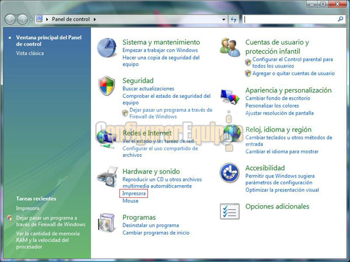The image size is (350, 262).
Task: Open the Programas disc box icon
Action: [107, 223]
